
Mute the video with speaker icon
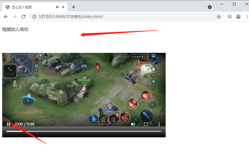(x=133, y=124)
